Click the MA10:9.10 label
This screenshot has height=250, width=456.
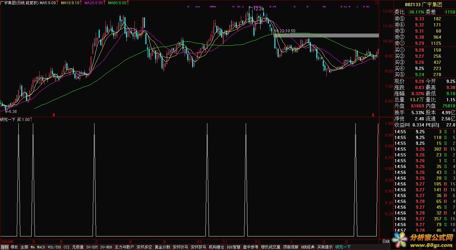point(70,3)
